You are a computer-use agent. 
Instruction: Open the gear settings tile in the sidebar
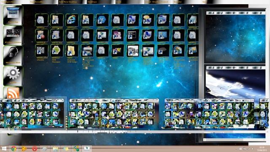[x=13, y=76]
